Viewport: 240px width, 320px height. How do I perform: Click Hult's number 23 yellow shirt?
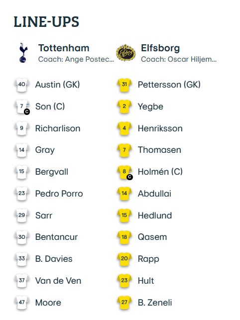coord(124,281)
